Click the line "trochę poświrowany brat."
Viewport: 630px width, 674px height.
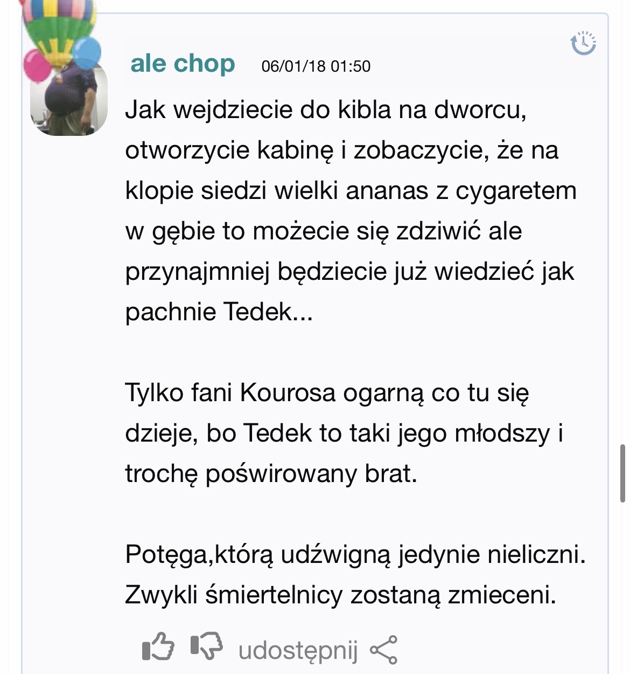271,473
